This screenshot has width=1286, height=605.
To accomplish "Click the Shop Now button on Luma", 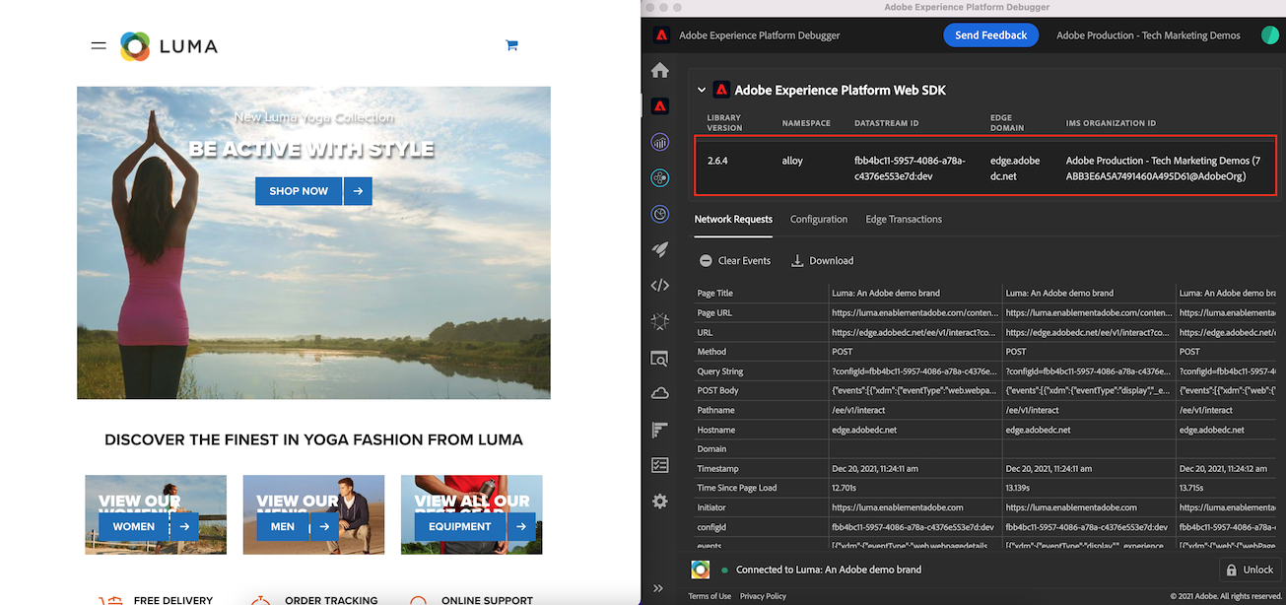I will click(299, 191).
